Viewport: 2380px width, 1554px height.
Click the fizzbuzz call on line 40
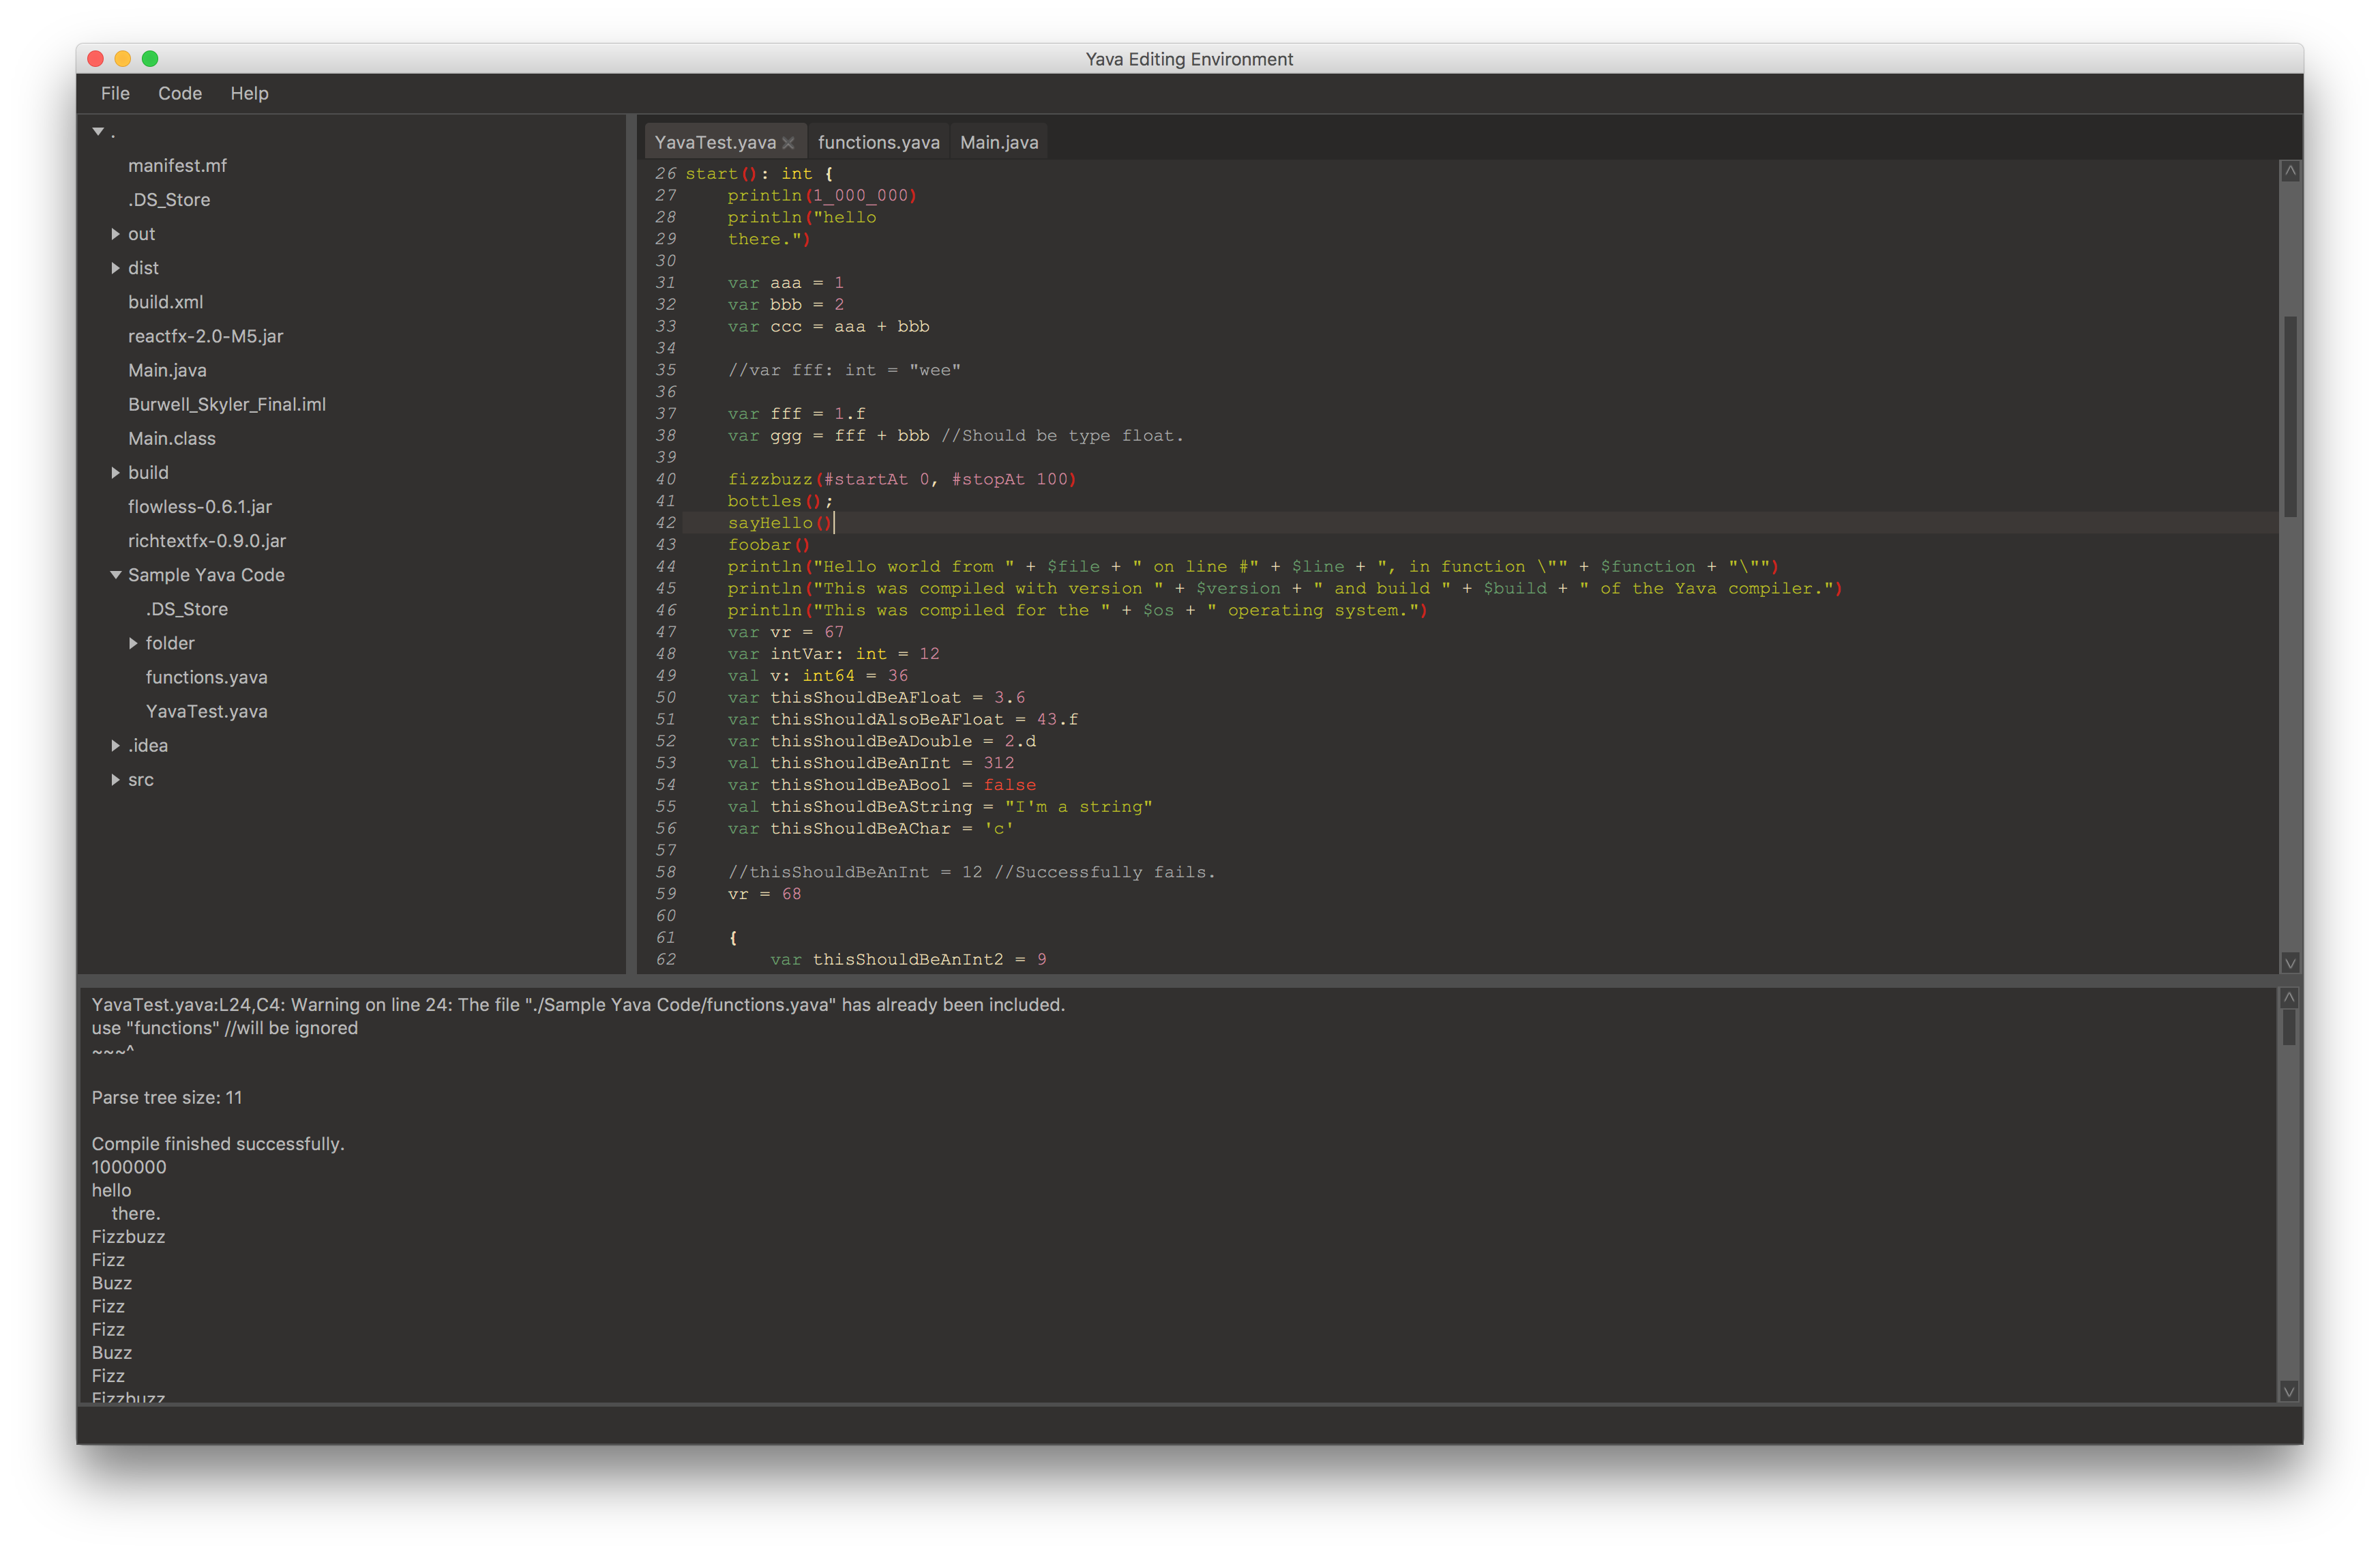[x=901, y=480]
